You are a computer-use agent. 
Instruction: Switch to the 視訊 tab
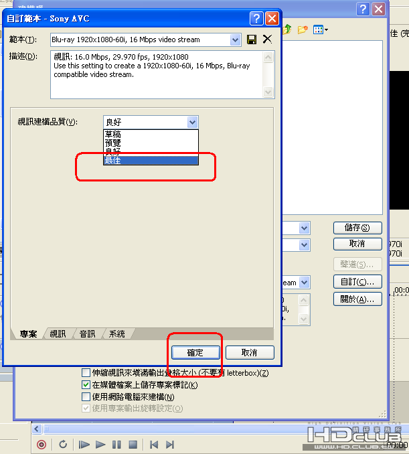(58, 334)
